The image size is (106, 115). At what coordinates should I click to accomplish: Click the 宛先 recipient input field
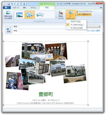[x=42, y=27]
